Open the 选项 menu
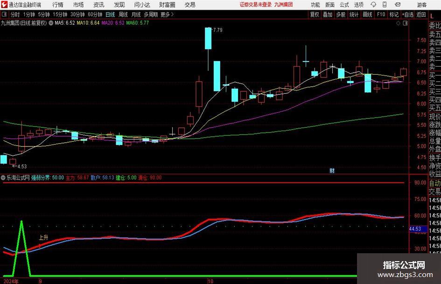Viewport: 441px width, 284px height. tap(358, 5)
